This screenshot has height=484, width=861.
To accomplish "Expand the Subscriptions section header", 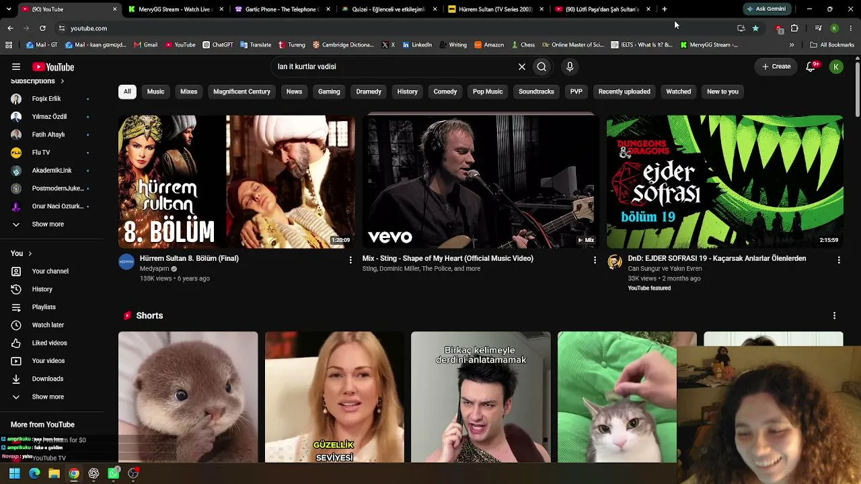I will click(x=38, y=81).
